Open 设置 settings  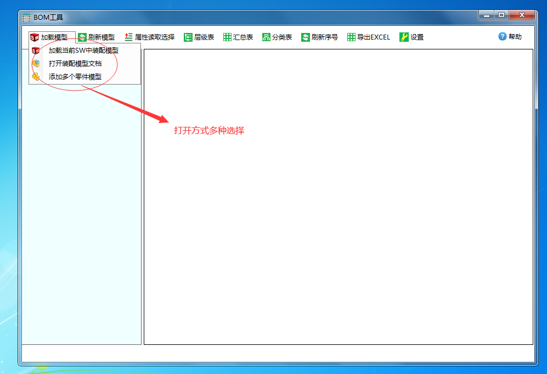(411, 37)
